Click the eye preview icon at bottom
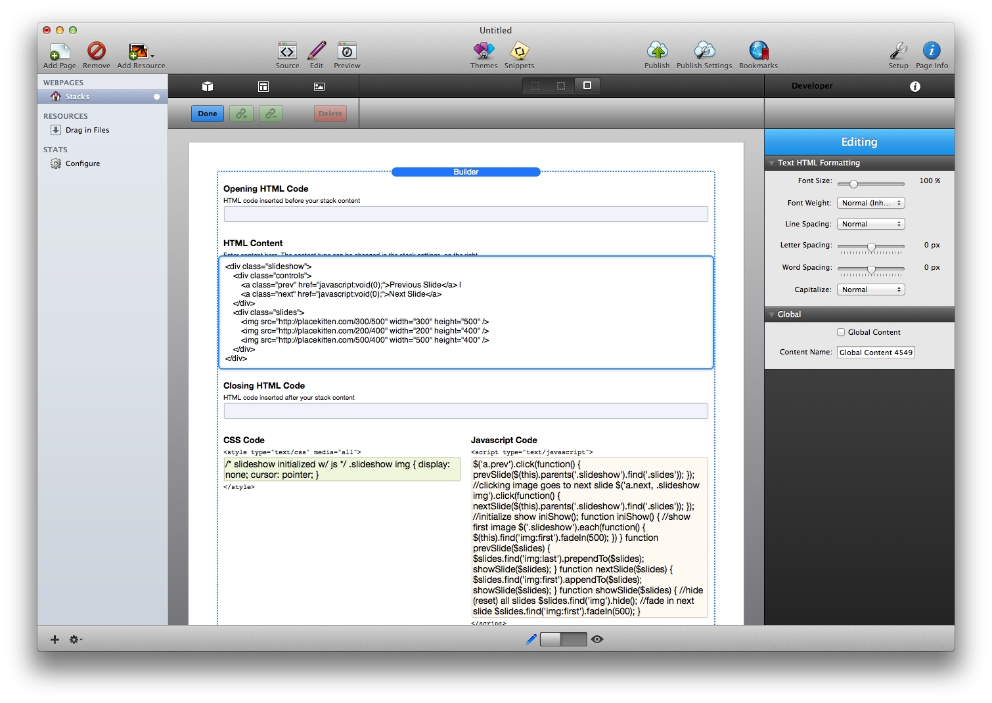 coord(597,639)
